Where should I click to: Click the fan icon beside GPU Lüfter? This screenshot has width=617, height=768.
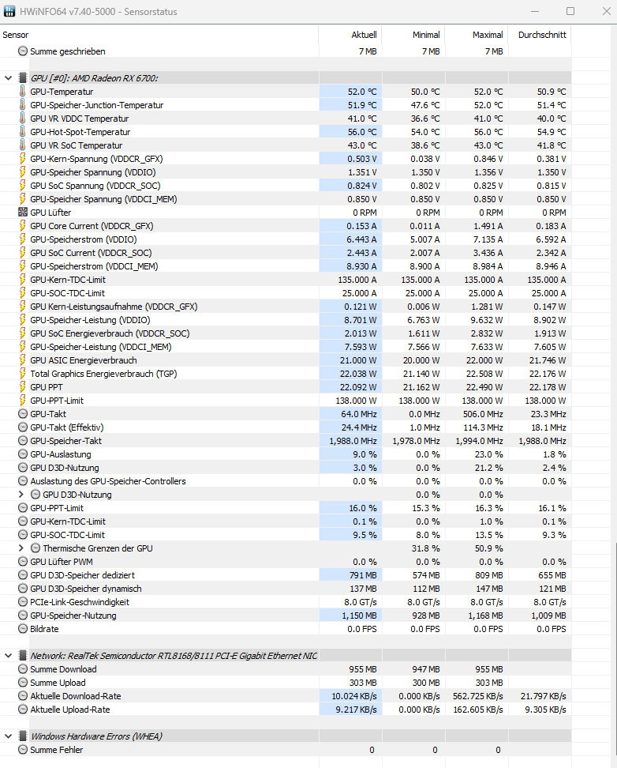pos(23,213)
